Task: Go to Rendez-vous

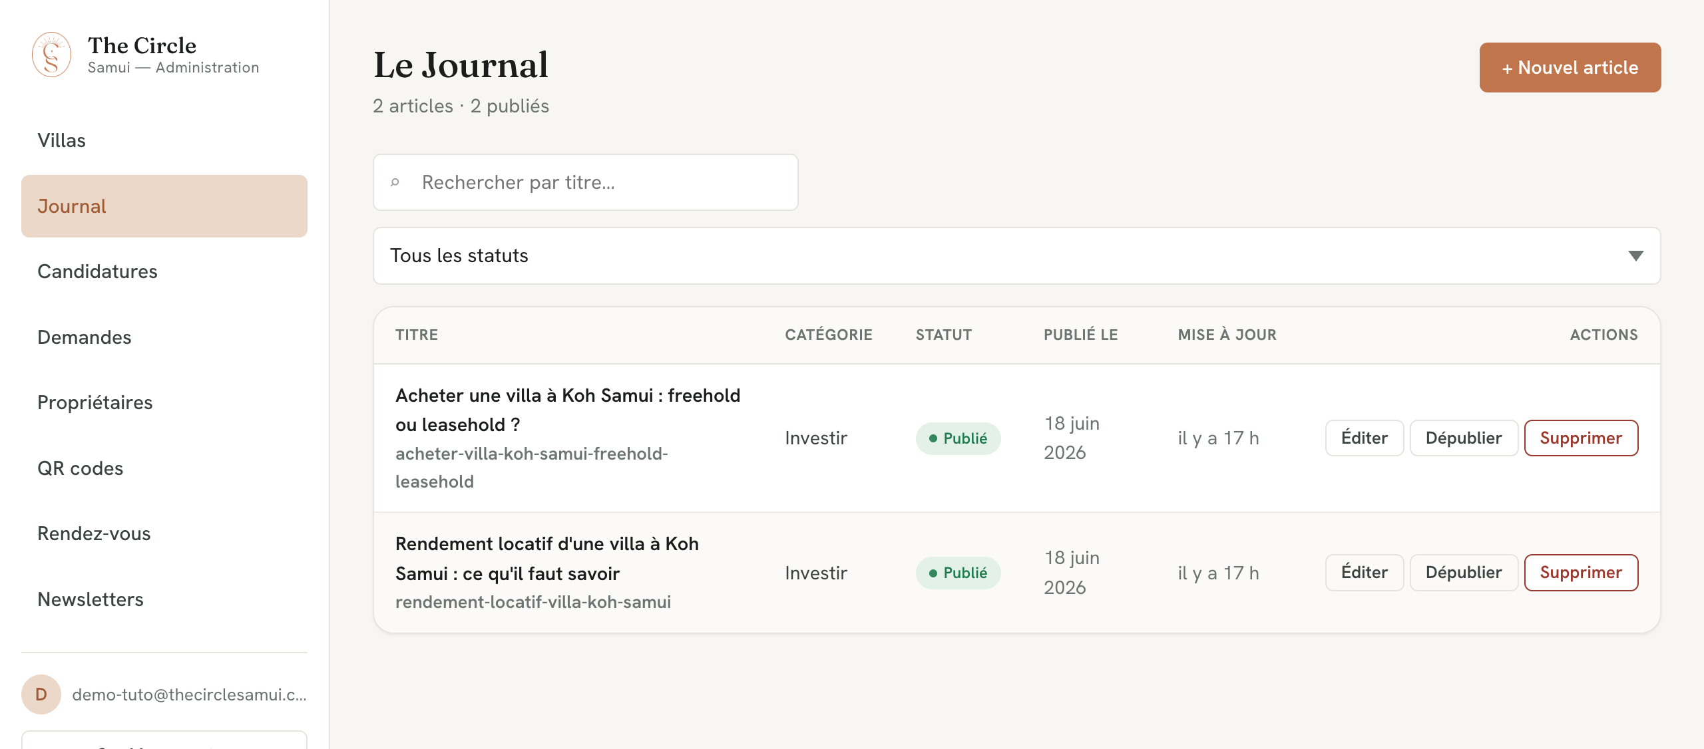Action: click(x=164, y=533)
